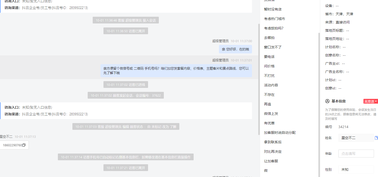Click system notice 11:36:46 接入会话
Viewport: 378px width, 177px height.
coord(126,20)
